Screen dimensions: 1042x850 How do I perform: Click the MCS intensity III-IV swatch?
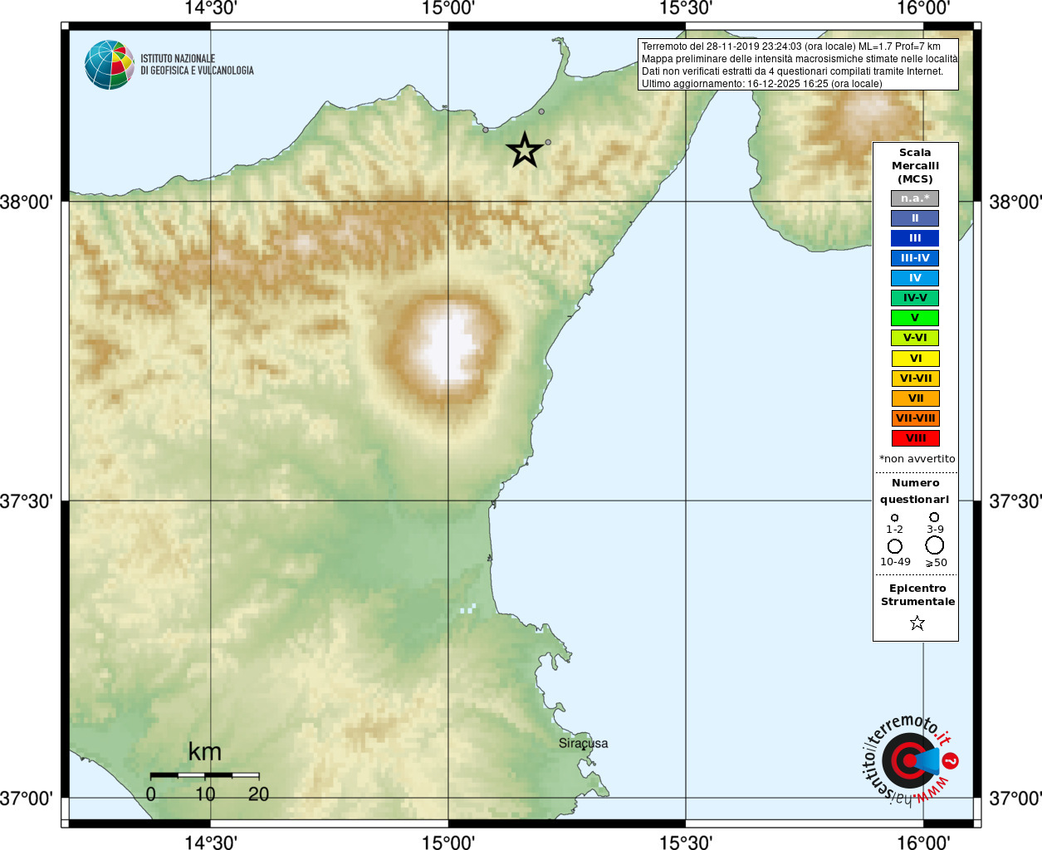click(915, 258)
